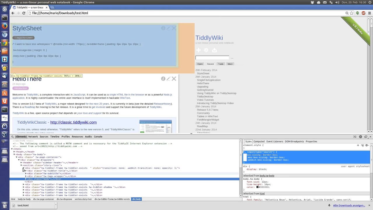This screenshot has height=210, width=373.
Task: Click the TiddlyWiki sidebar search field
Action: point(212,58)
